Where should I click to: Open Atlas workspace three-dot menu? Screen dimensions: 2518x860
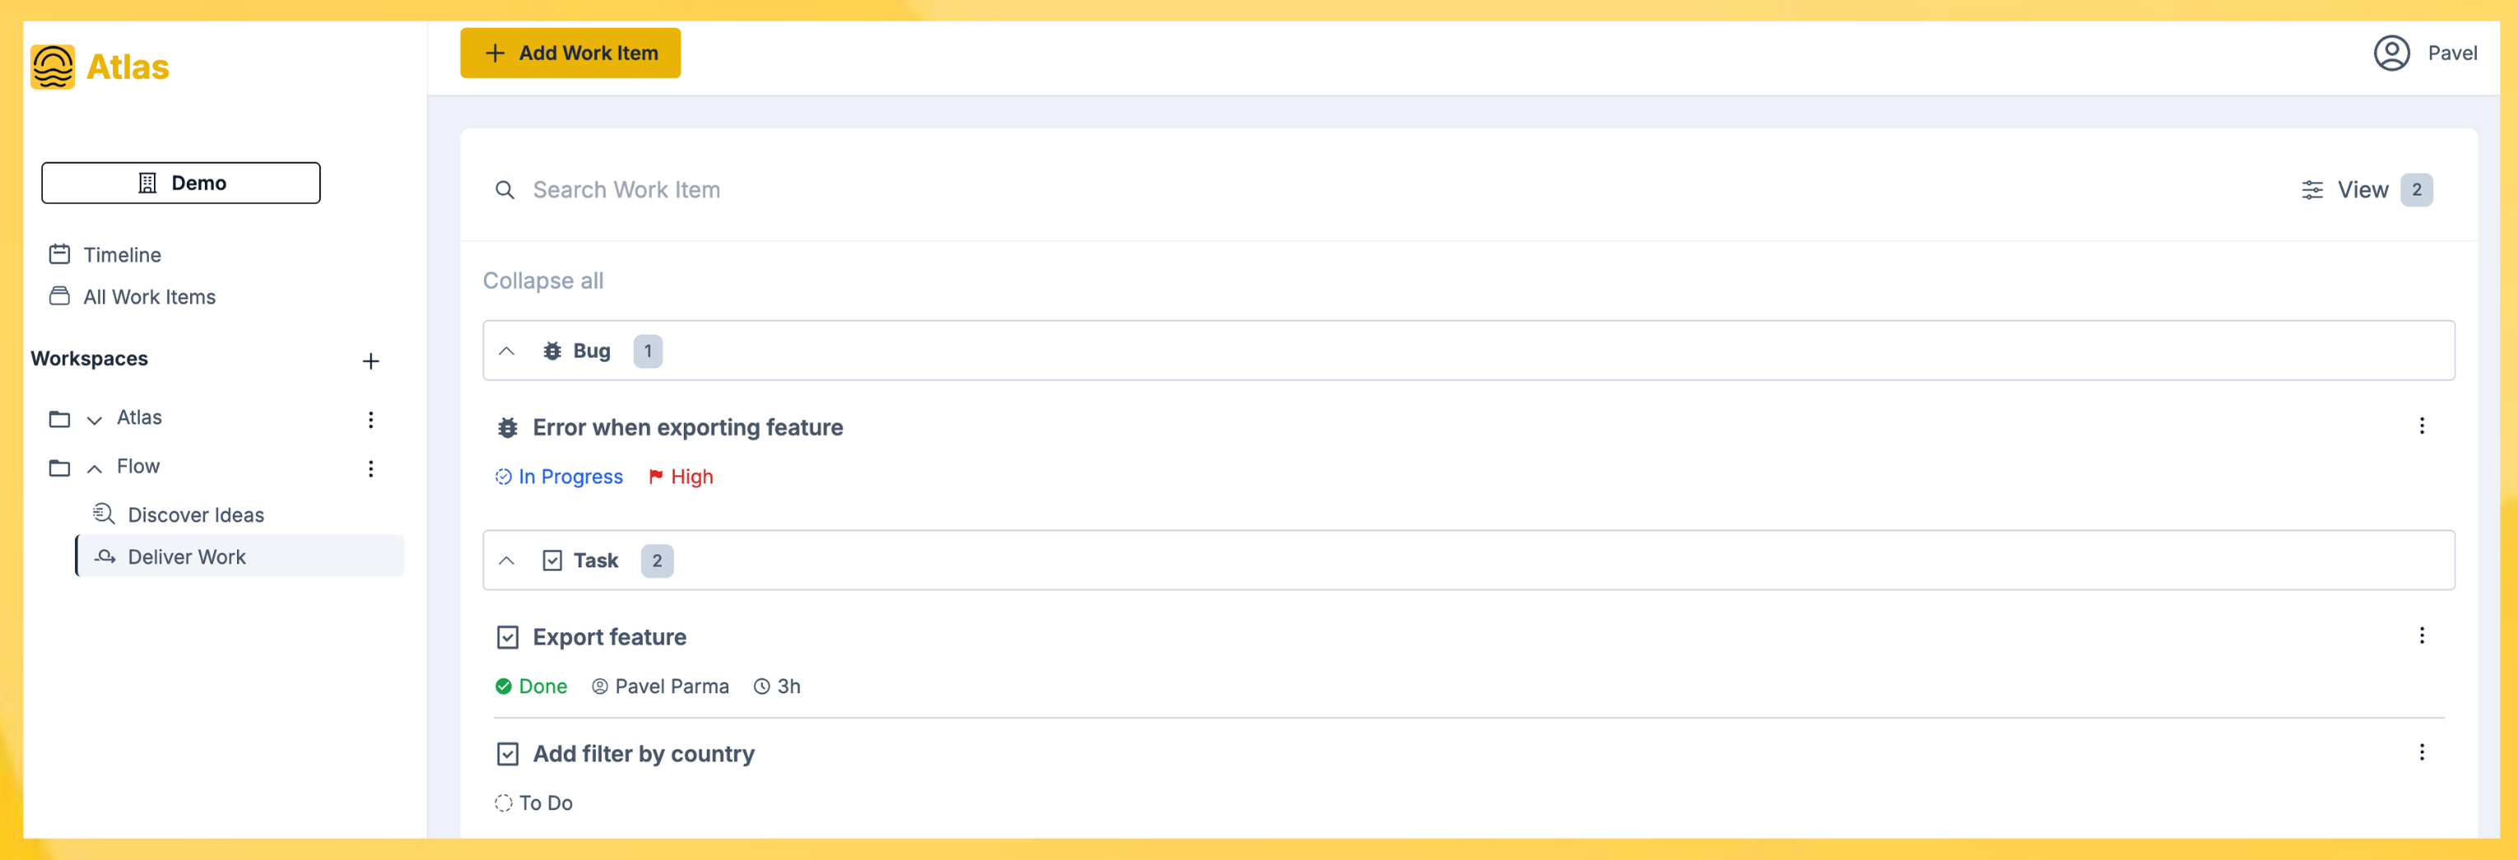point(370,419)
